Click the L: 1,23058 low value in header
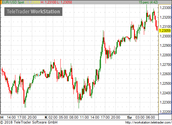This screenshot has height=125, width=172. pos(65,2)
